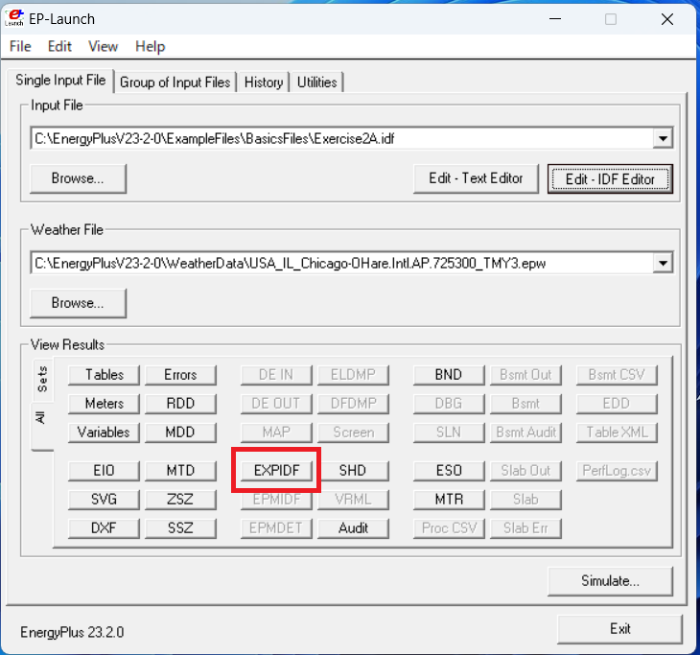This screenshot has width=700, height=655.
Task: Click the disabled EPMDET button
Action: (276, 528)
